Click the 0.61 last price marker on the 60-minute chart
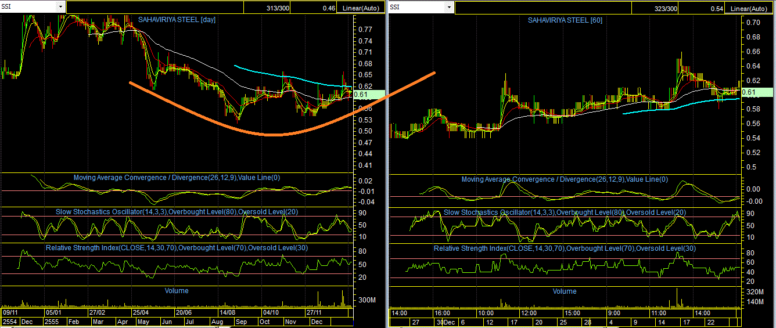The width and height of the screenshot is (776, 328). [757, 92]
